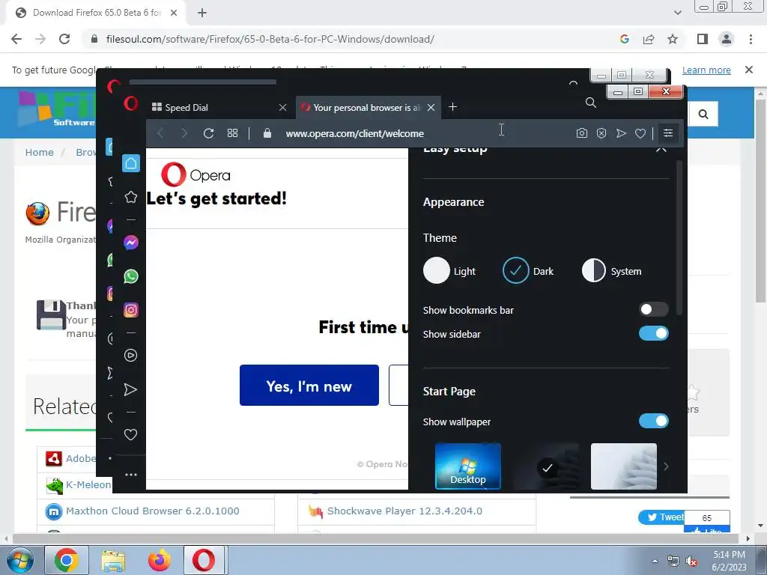This screenshot has height=575, width=767.
Task: Choose Desktop wallpaper thumbnail
Action: (467, 466)
